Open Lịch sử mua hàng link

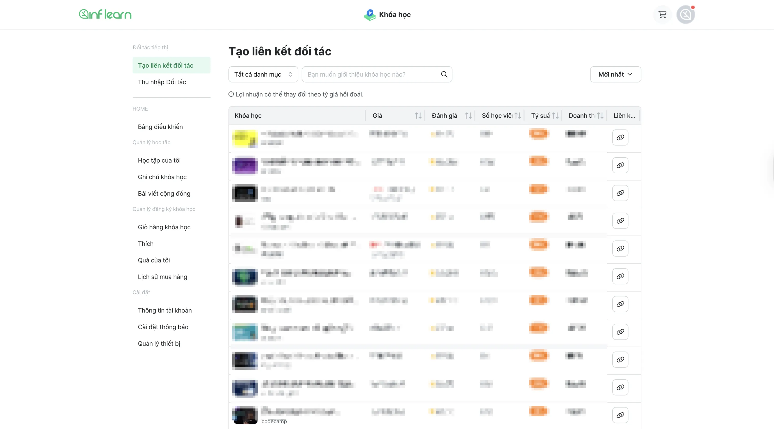point(162,277)
